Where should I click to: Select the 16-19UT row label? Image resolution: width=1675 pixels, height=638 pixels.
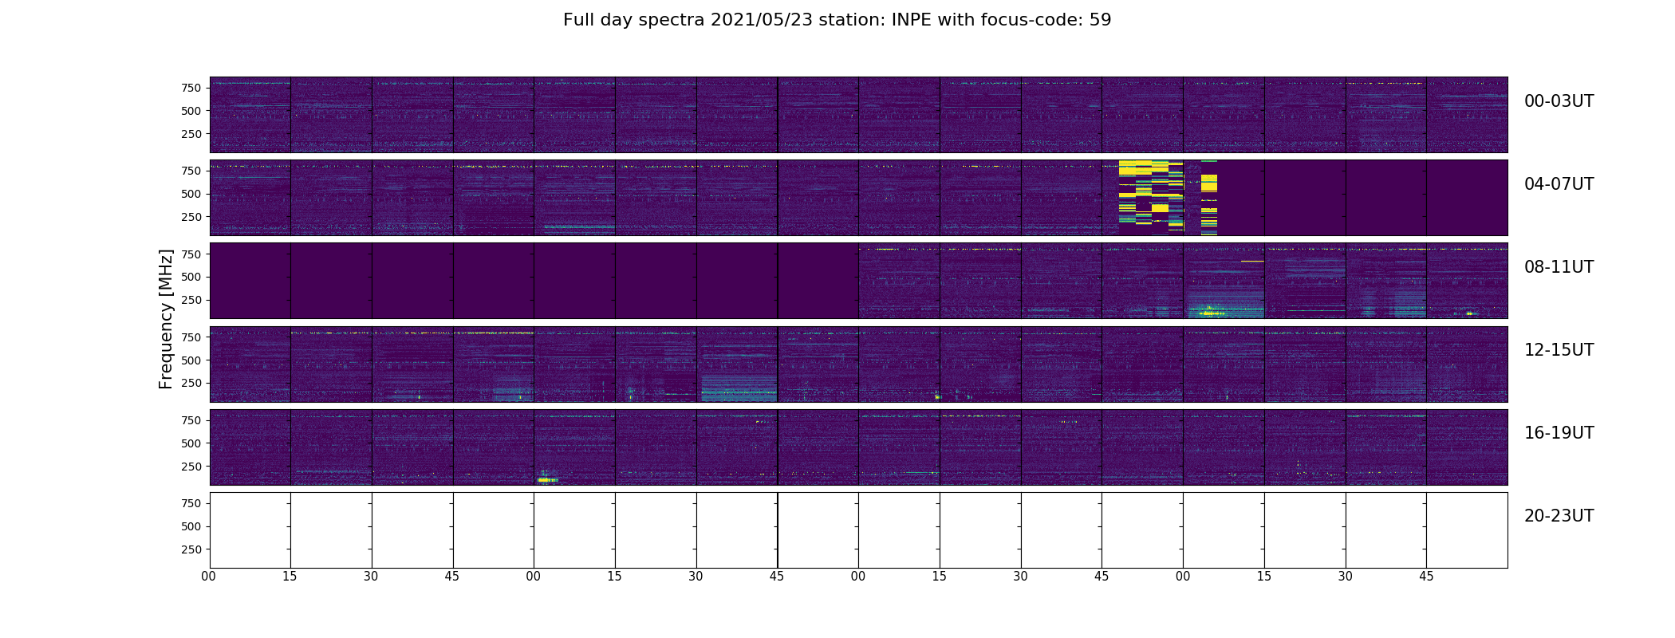click(x=1559, y=433)
